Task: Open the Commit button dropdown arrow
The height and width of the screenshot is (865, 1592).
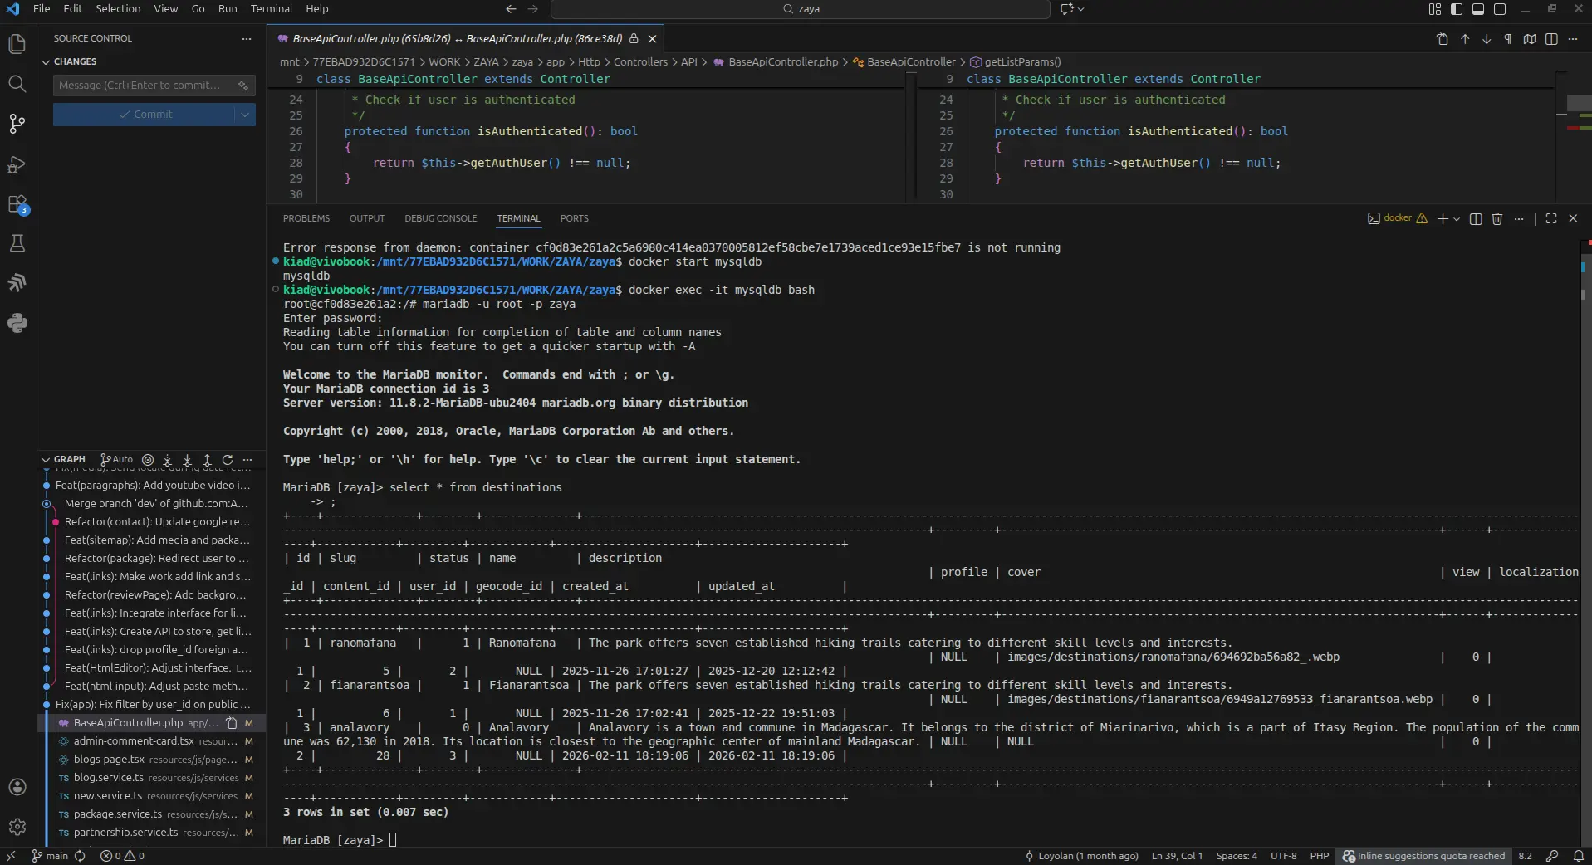Action: point(245,115)
